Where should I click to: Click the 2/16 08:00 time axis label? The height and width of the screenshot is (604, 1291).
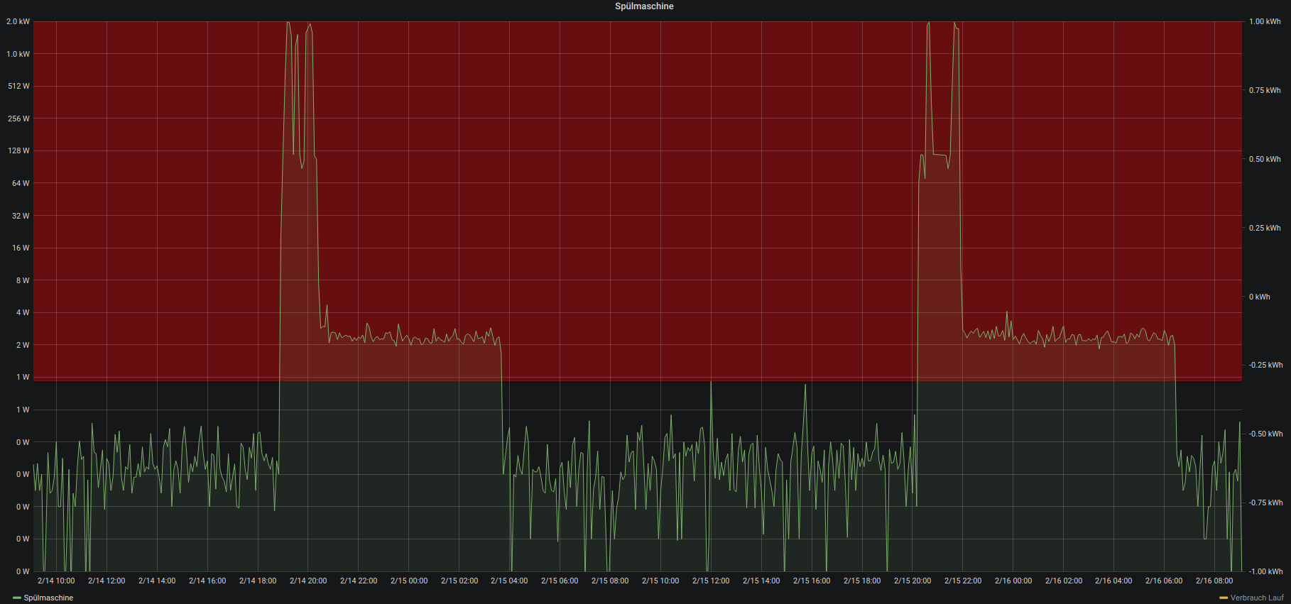1214,581
